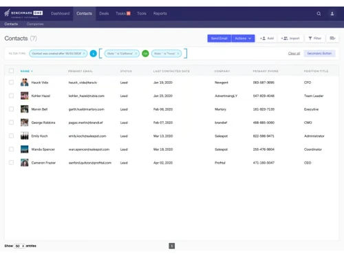Click the PRIMARY EMAIL column header
The height and width of the screenshot is (258, 344).
pos(80,71)
